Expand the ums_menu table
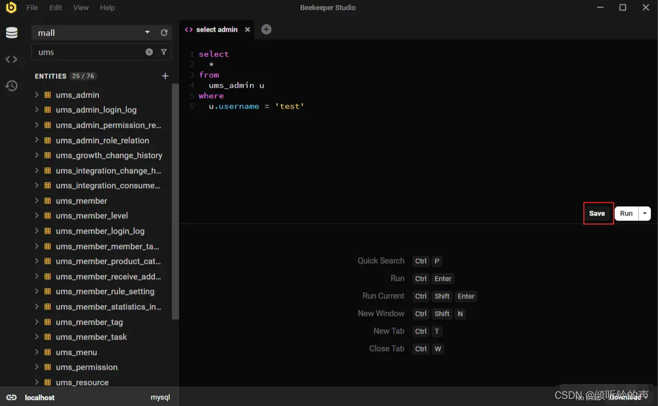Screen dimensions: 658x406 click(x=36, y=352)
